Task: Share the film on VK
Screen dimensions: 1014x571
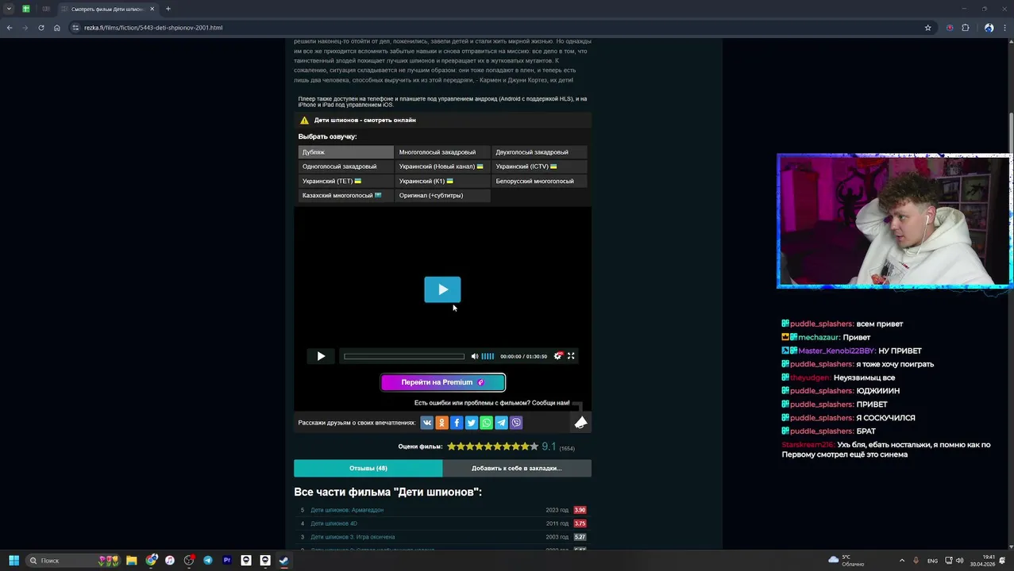Action: (426, 423)
